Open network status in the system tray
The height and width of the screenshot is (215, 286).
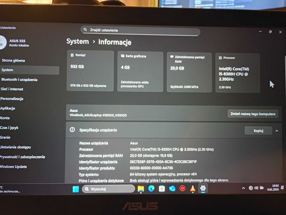pos(251,188)
